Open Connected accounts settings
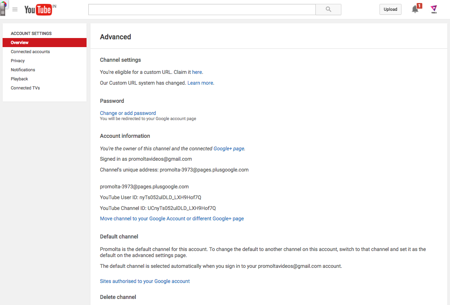 point(30,51)
